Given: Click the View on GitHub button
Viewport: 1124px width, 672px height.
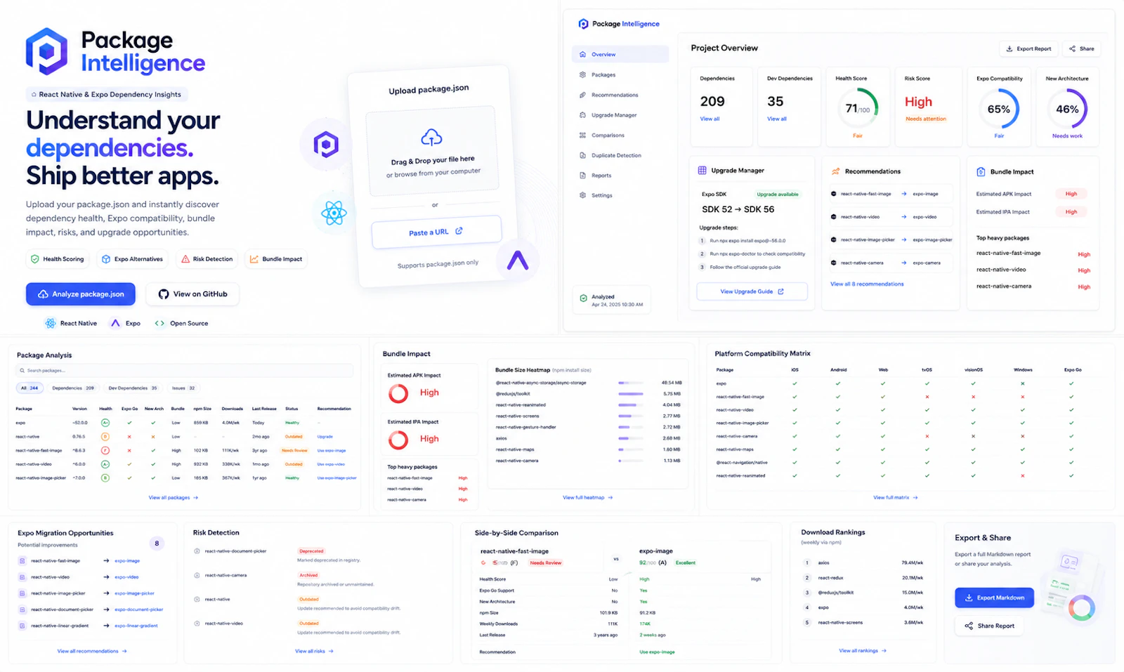Looking at the screenshot, I should (x=192, y=294).
